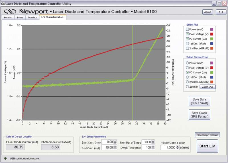Click the title bar application icon

point(3,4)
